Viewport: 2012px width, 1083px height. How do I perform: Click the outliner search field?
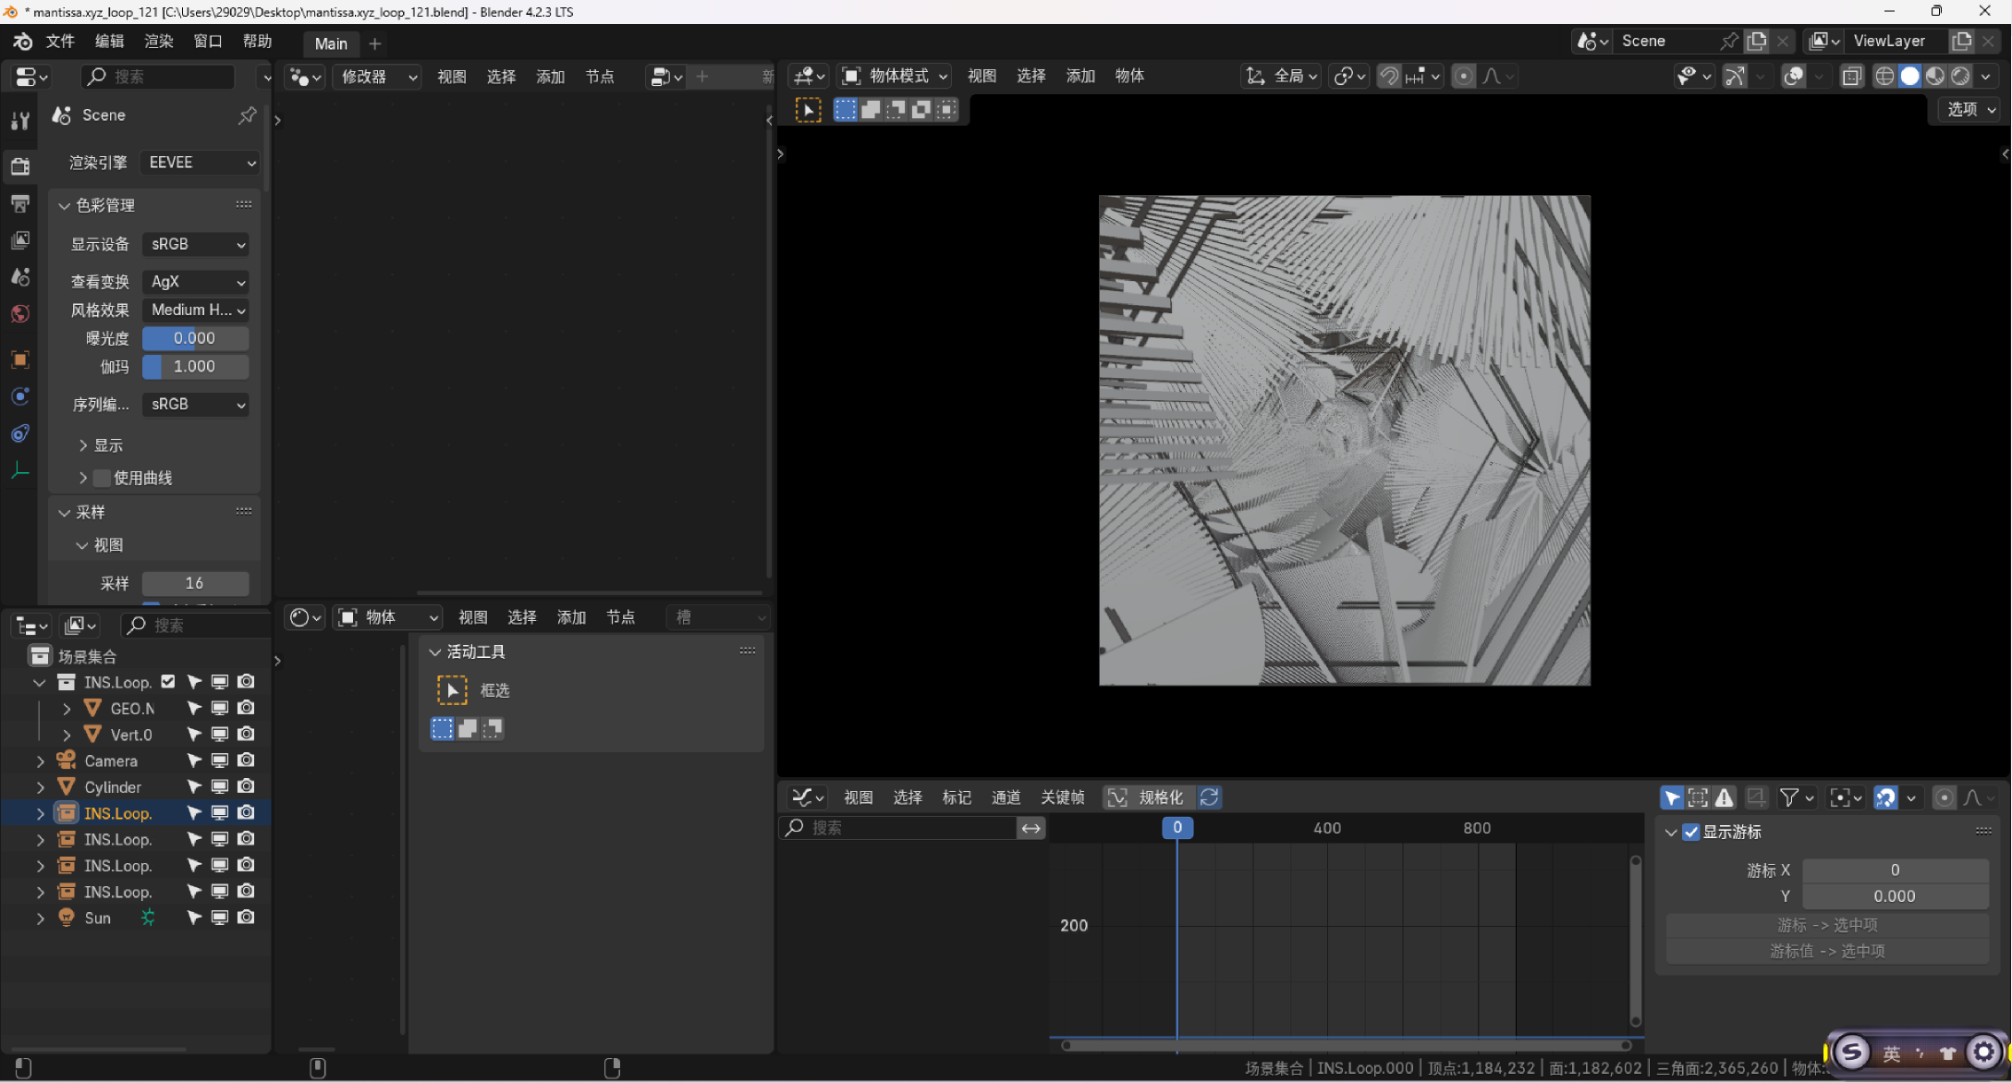(194, 626)
